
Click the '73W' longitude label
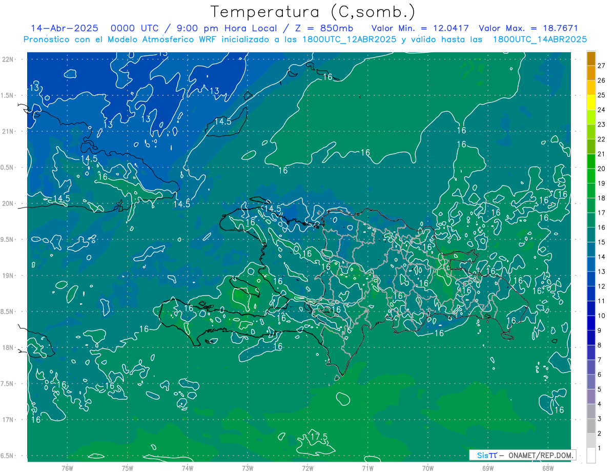(248, 468)
